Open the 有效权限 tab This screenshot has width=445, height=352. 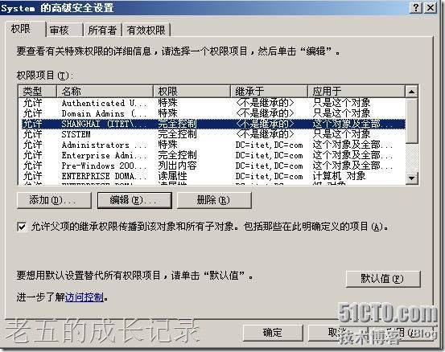(146, 30)
